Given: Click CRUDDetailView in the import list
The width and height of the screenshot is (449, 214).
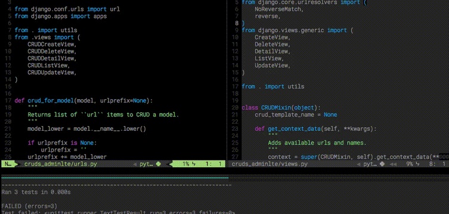Looking at the screenshot, I should (x=52, y=58).
